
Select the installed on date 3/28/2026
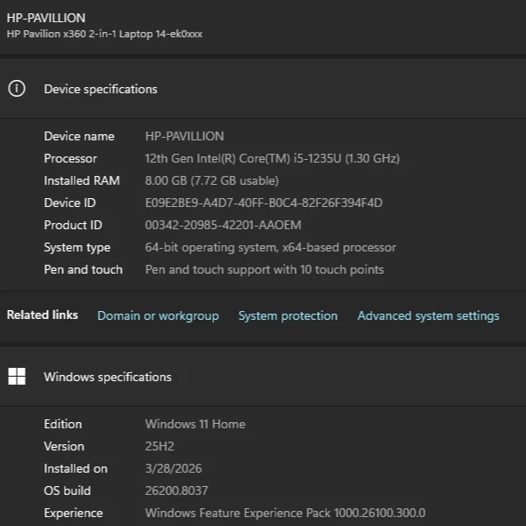click(x=173, y=468)
